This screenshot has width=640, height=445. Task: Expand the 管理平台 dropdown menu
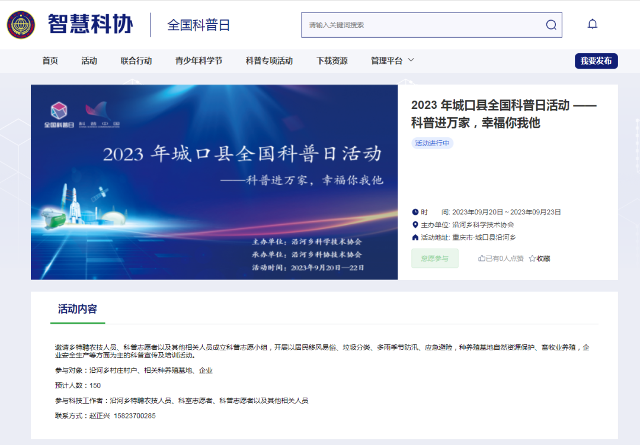[390, 60]
